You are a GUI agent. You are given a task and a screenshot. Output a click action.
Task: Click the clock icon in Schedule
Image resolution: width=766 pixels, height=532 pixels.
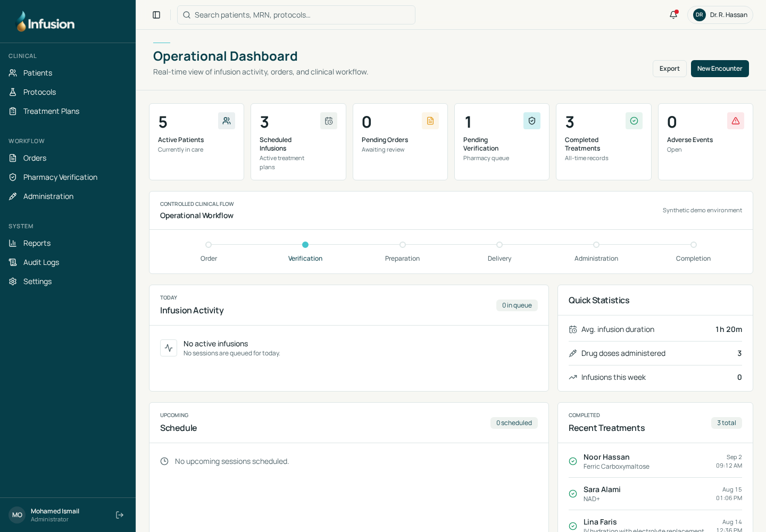click(x=164, y=461)
